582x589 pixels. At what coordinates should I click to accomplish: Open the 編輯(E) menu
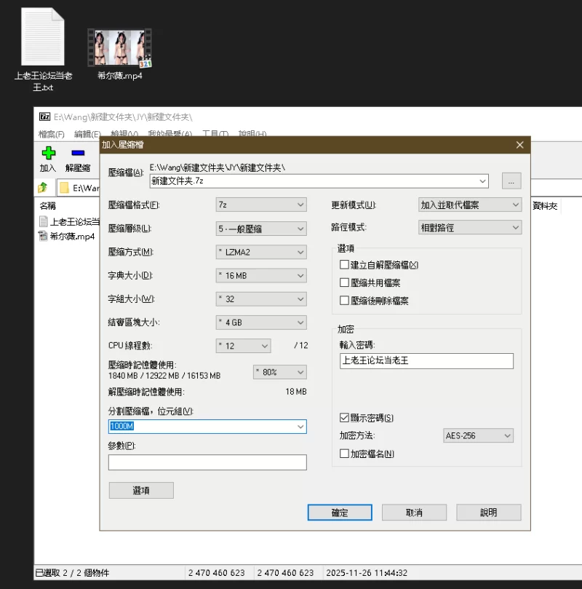pos(87,134)
